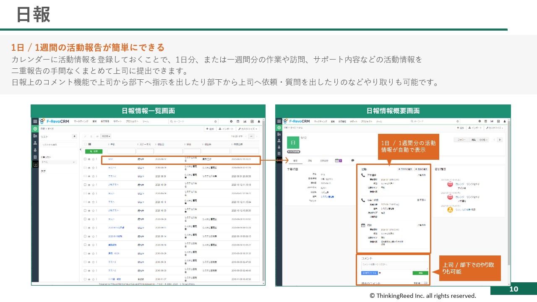Screen dimensions: 537x302
Task: Click green circle sidebar icon in overview screen
Action: pyautogui.click(x=279, y=128)
